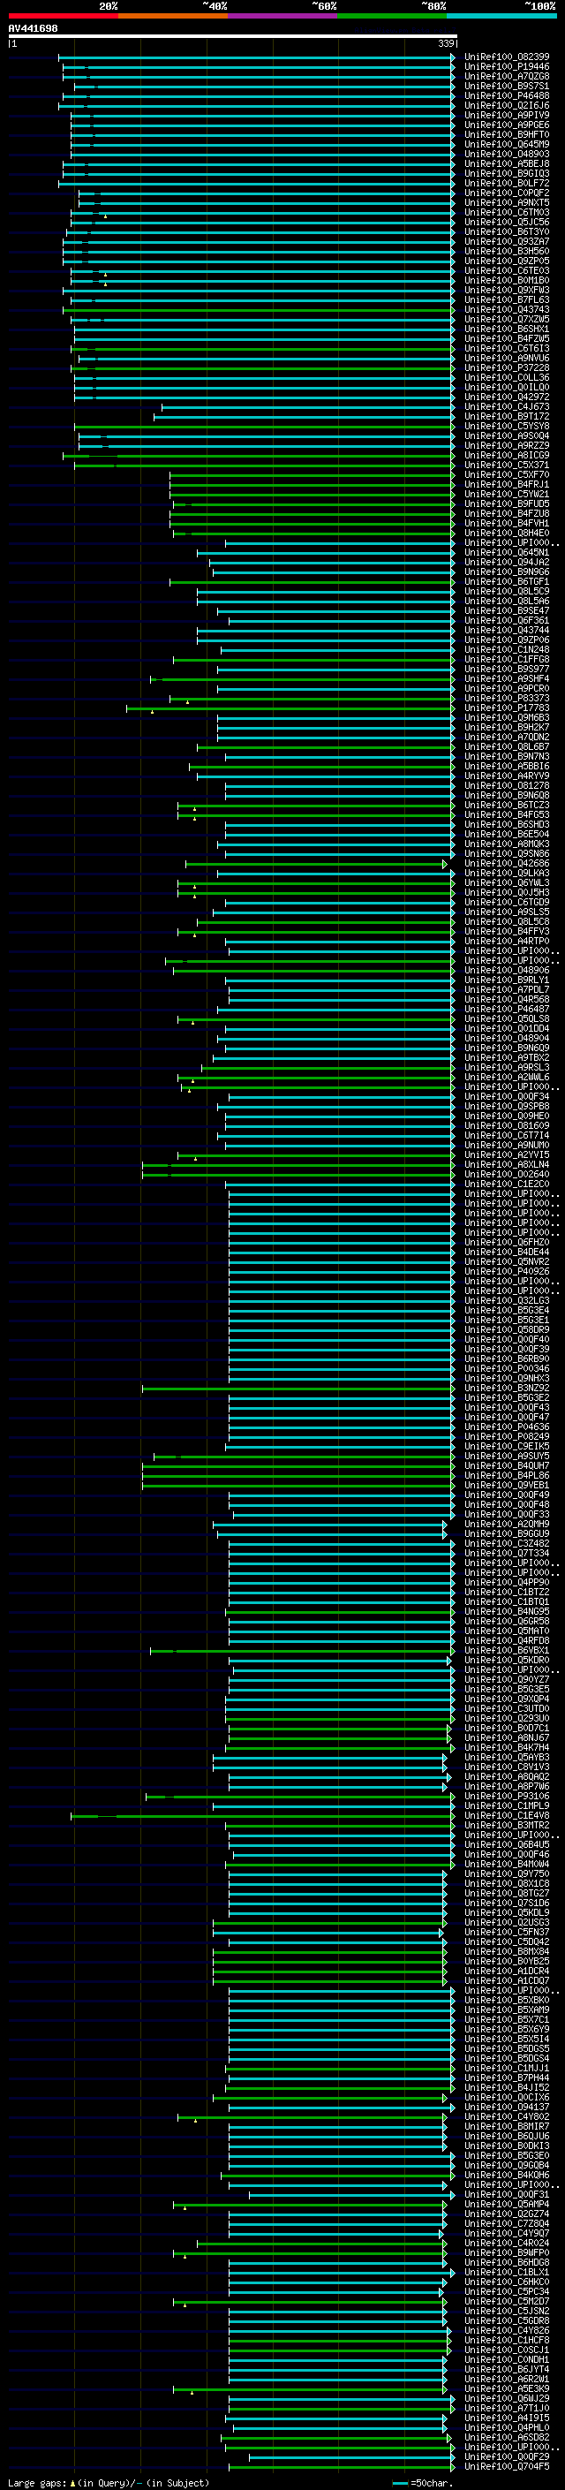
Task: Open the UniRef100_P46488 hit label
Action: tap(507, 95)
